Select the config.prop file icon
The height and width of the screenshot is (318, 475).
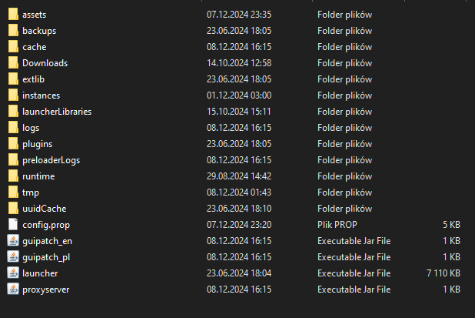coord(12,224)
